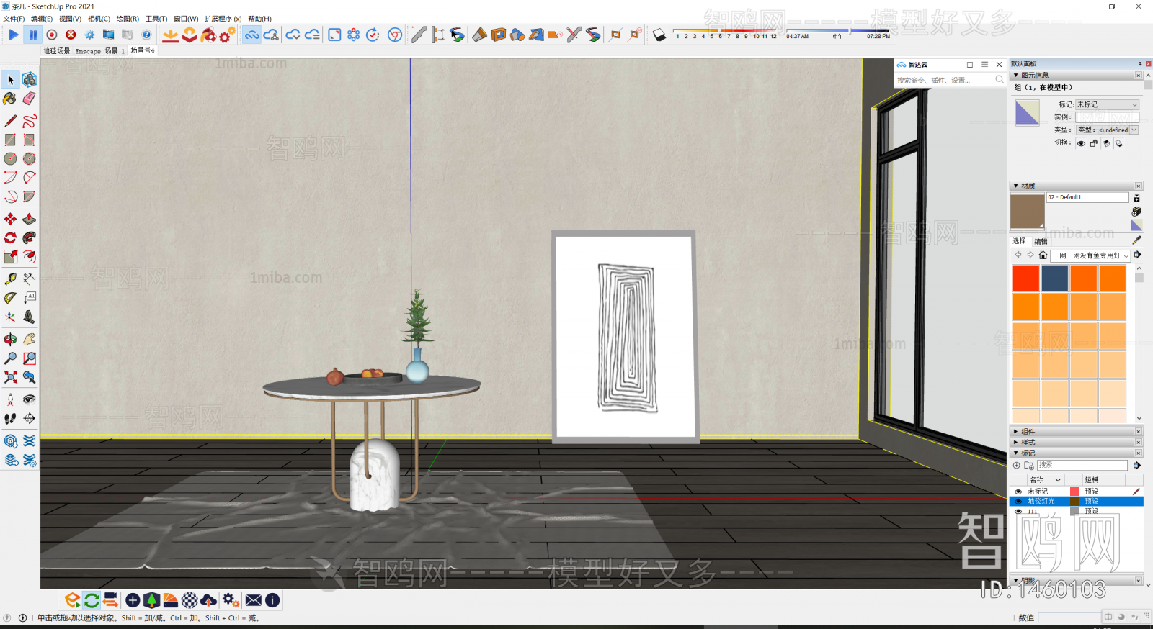Click the 02 - Default1 material name field
Screen dimensions: 1153x629
[1087, 197]
